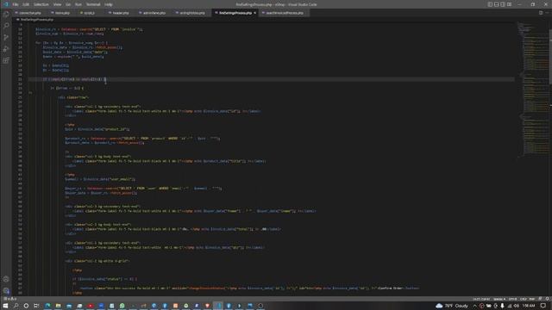This screenshot has width=552, height=310.
Task: Open the Edit menu
Action: click(26, 4)
